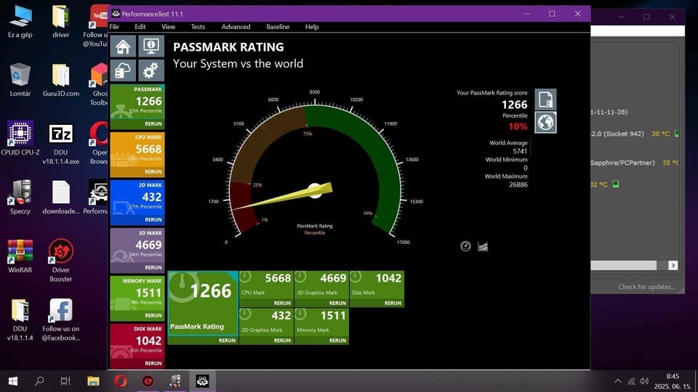Select the distribution chart icon

(483, 246)
